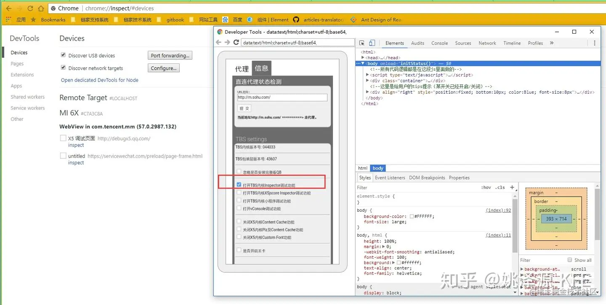The height and width of the screenshot is (305, 606).
Task: Check 关闭X5内核Content Cache功能 option
Action: [x=239, y=221]
